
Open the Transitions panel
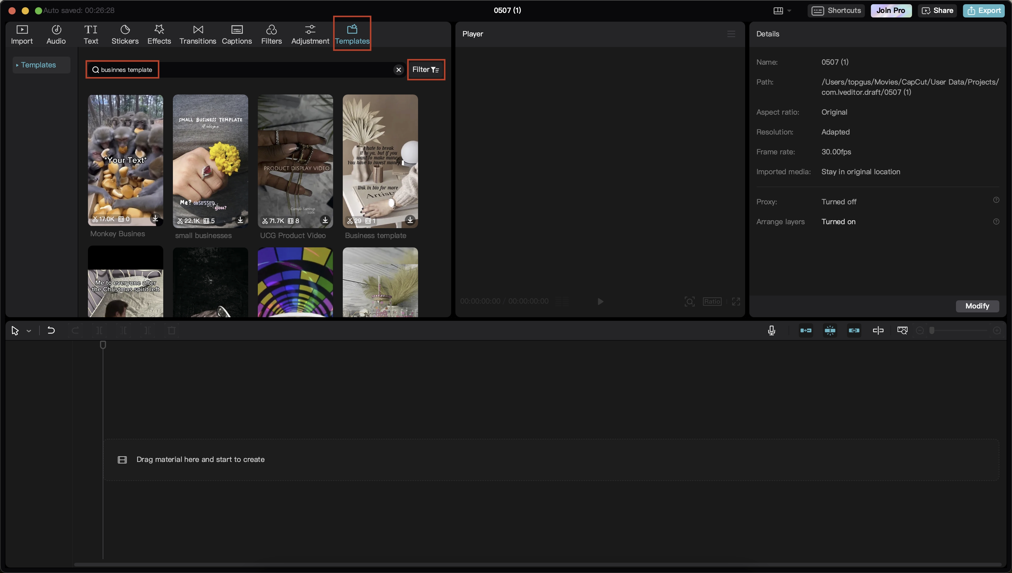pyautogui.click(x=198, y=34)
